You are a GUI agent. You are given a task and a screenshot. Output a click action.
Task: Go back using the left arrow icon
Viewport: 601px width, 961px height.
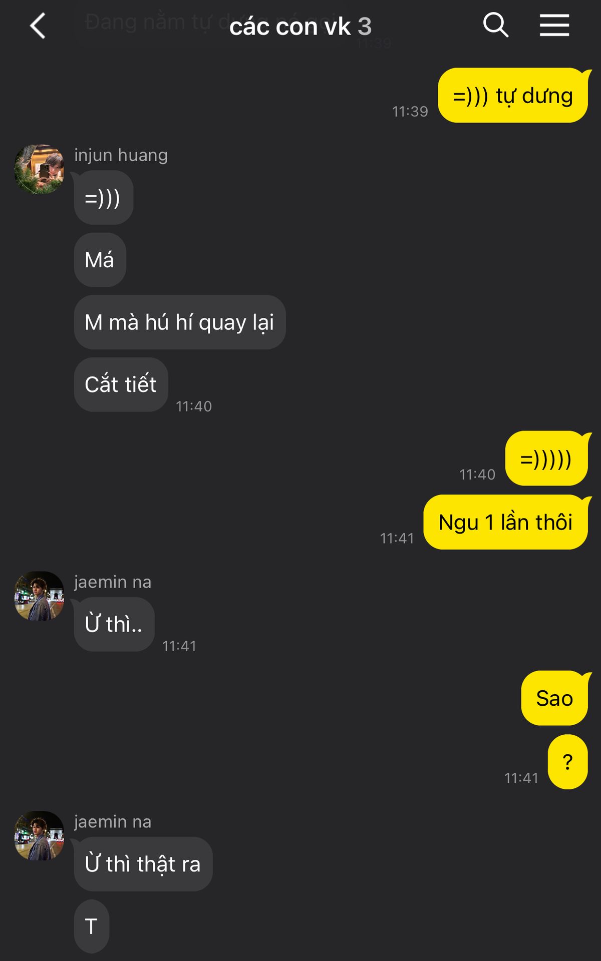click(38, 26)
